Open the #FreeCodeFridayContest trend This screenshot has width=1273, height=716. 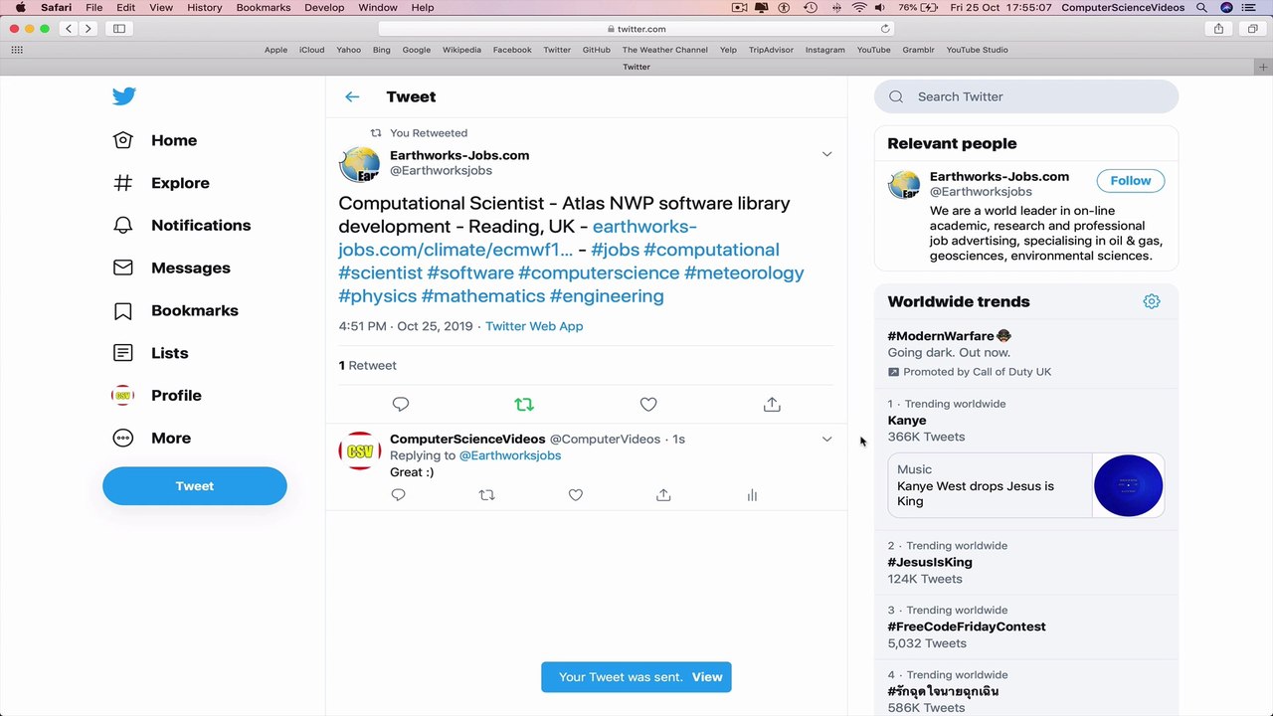point(967,627)
